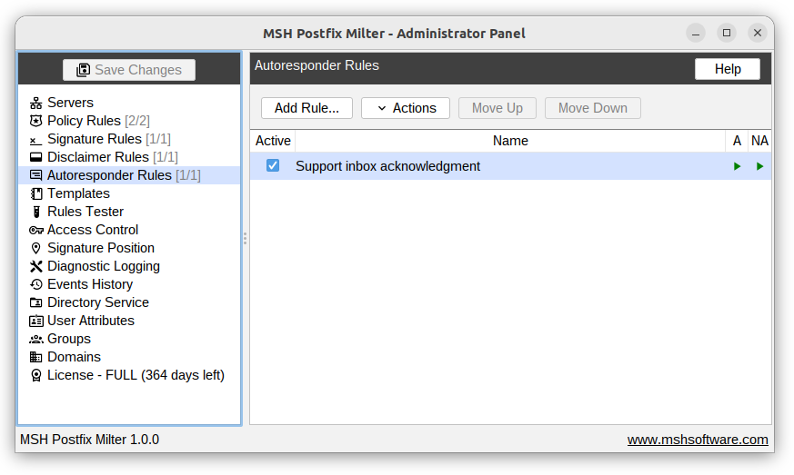Click the Signature Rules icon

coord(36,139)
